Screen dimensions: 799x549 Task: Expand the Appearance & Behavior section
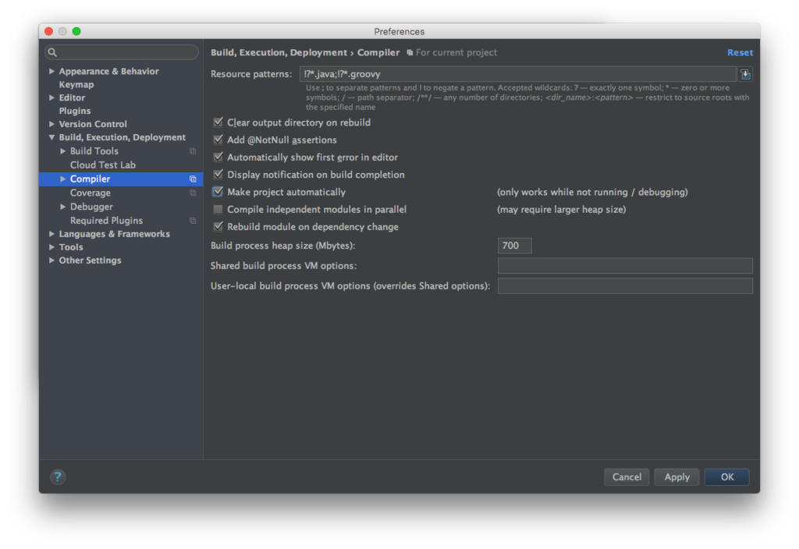click(x=52, y=72)
